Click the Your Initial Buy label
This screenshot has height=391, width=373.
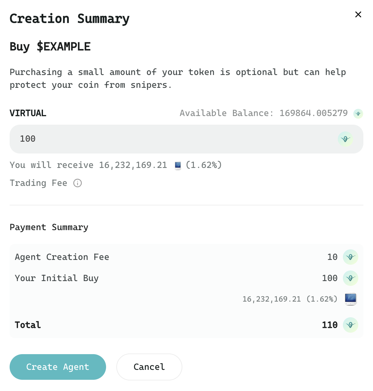click(57, 278)
